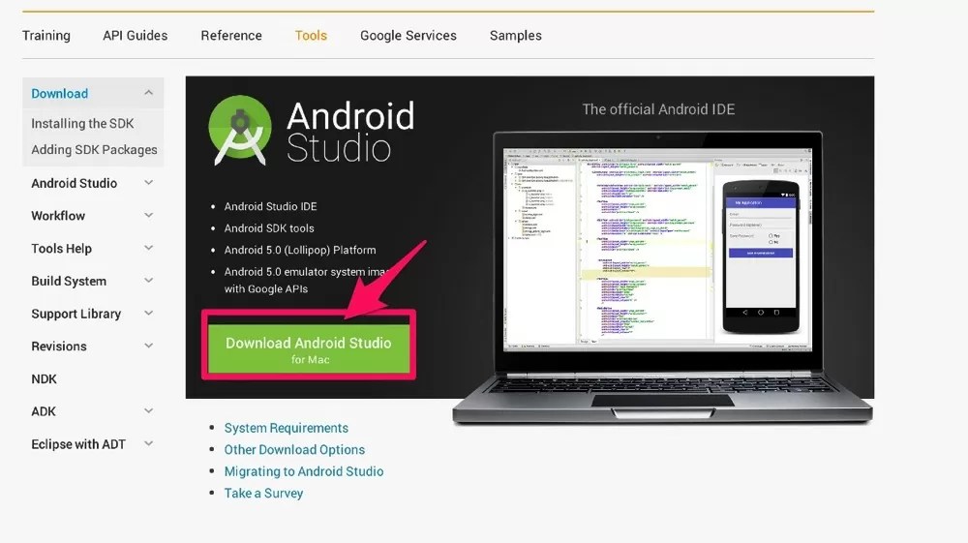This screenshot has width=968, height=543.
Task: Open Installing the SDK page
Action: pos(82,124)
